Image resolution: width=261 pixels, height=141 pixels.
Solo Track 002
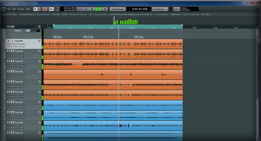(13, 51)
